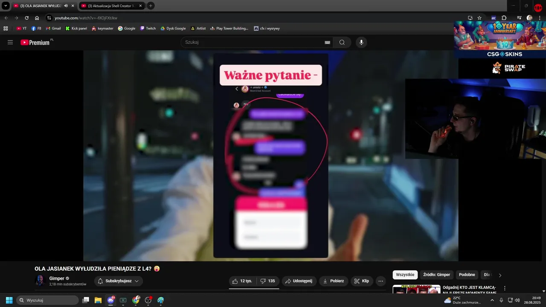
Task: Open the on-screen keyboard in search box
Action: coord(327,42)
